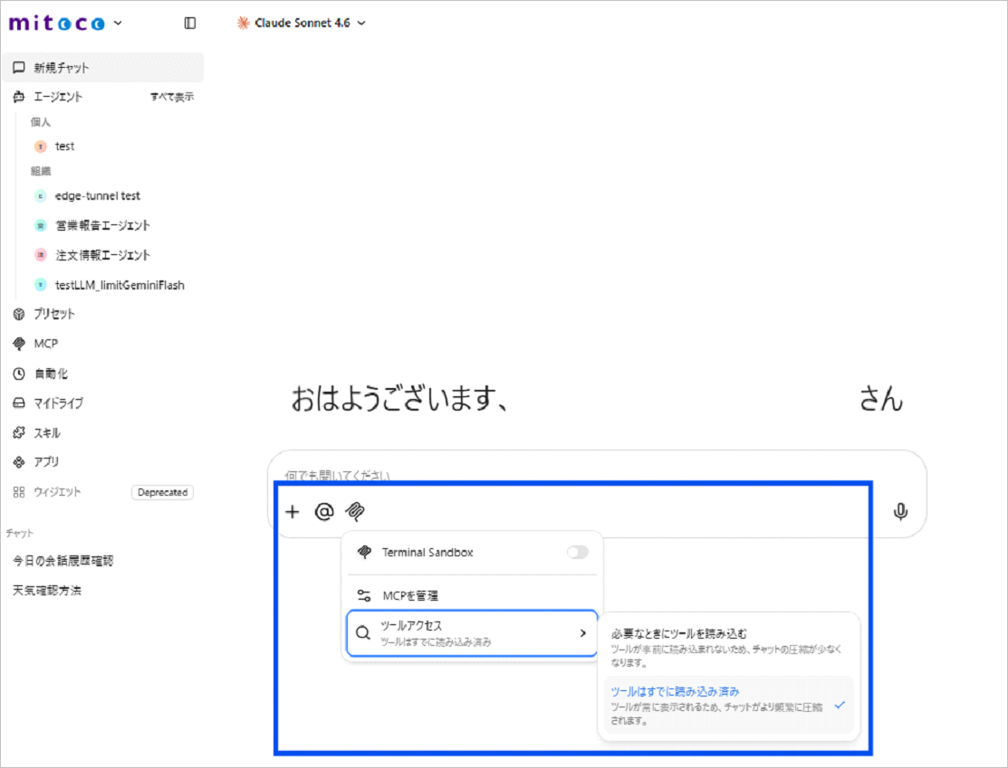Open the mitoco logo dropdown

point(65,24)
